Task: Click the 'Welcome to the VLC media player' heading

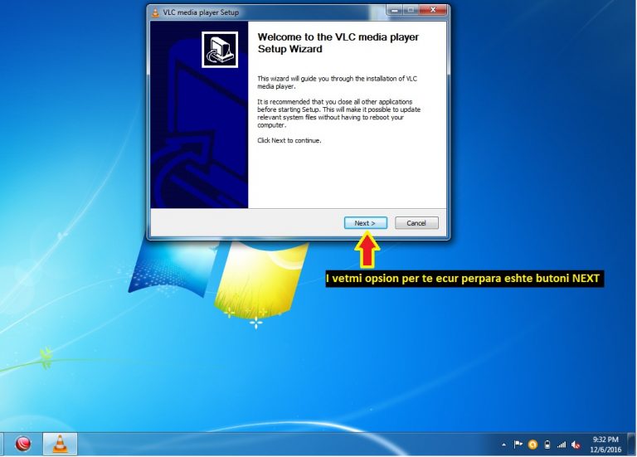Action: (338, 42)
